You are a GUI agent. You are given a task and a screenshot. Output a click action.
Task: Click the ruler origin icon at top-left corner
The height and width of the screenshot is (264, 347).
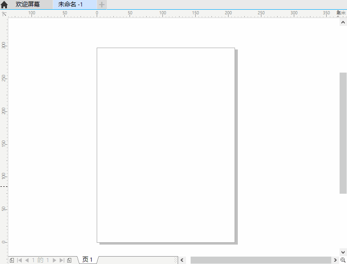[4, 13]
